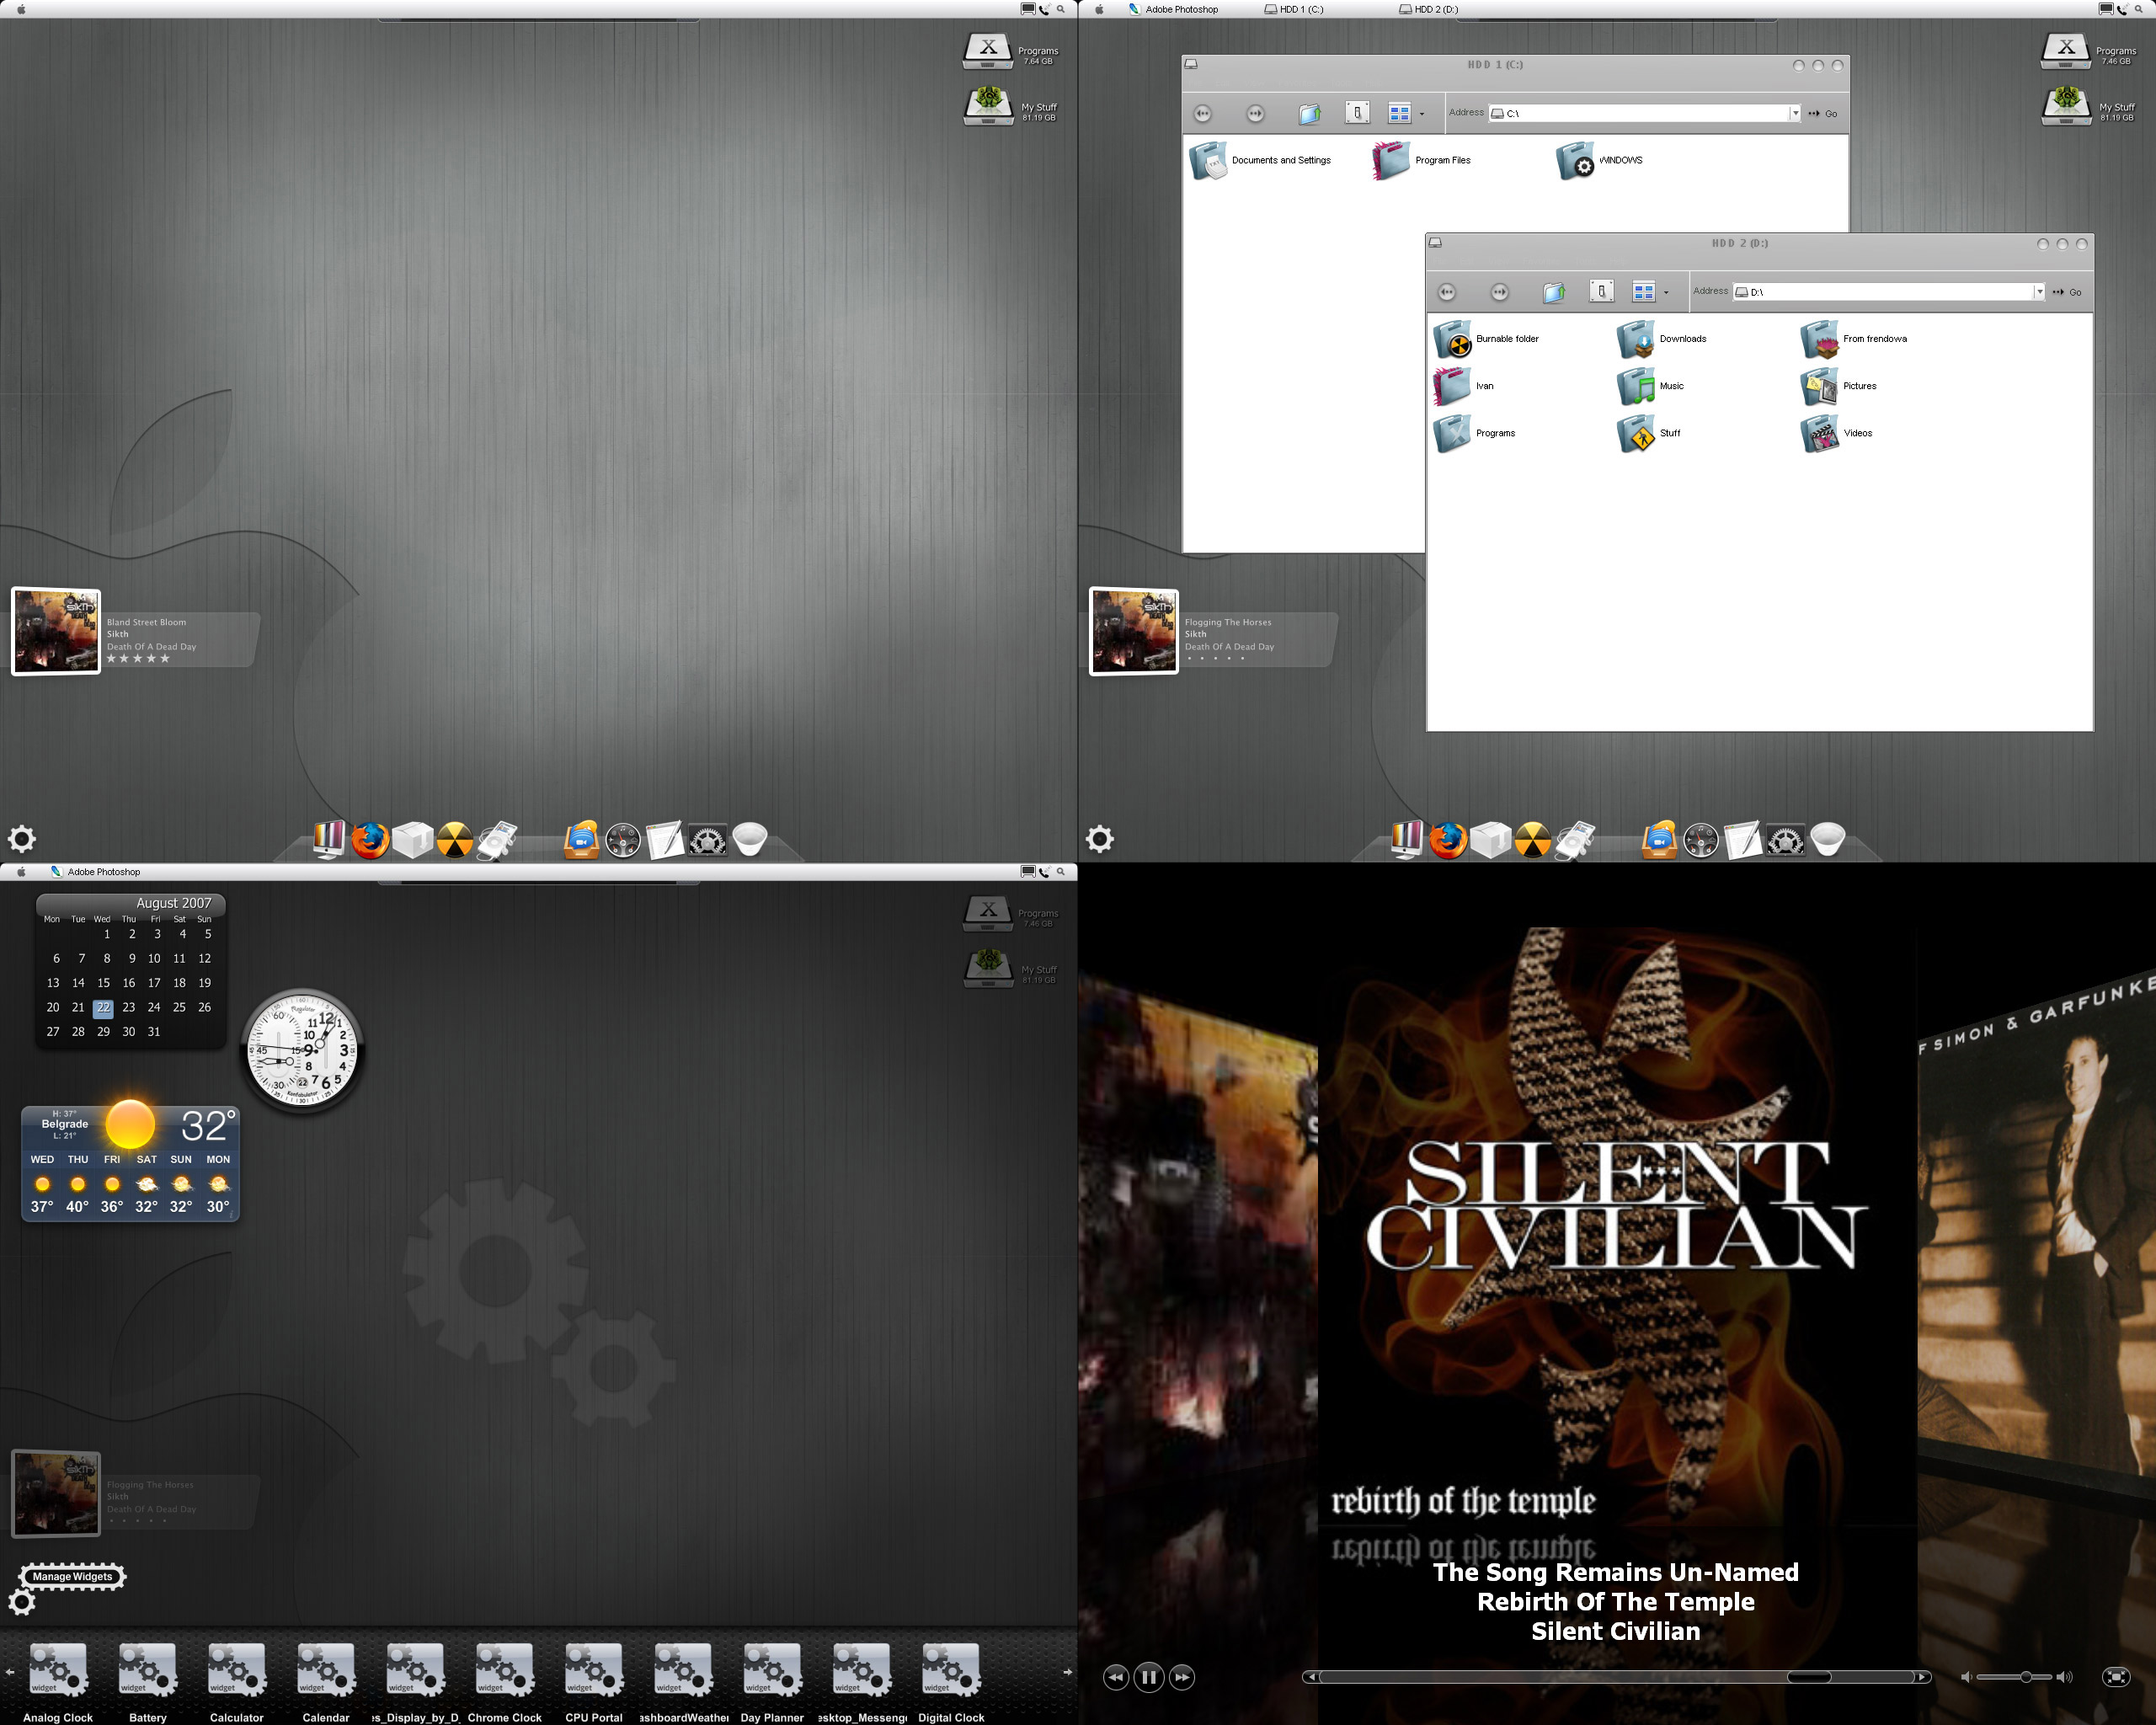Select the Ivan folder
The image size is (2156, 1725).
click(x=1464, y=386)
